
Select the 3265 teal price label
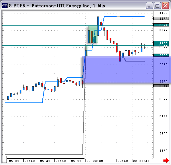[161, 42]
